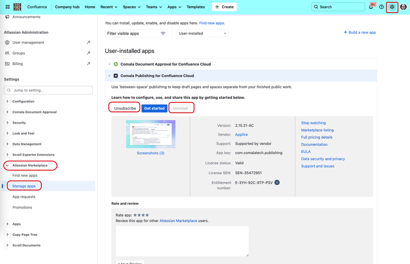410x264 pixels.
Task: Go to Home in top navigation
Action: click(x=90, y=7)
